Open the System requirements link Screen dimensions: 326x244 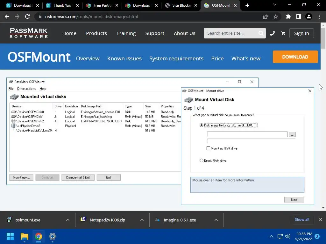point(176,58)
